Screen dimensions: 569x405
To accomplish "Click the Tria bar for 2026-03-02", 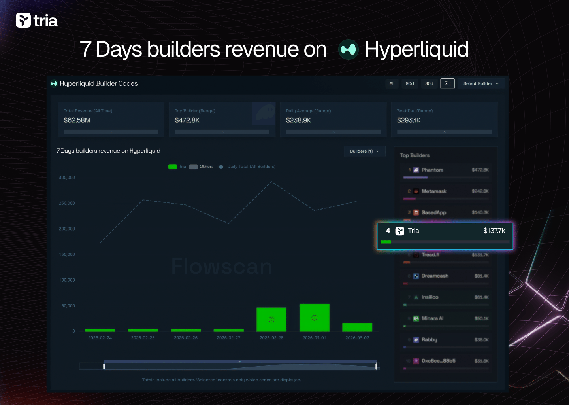I will (x=357, y=327).
